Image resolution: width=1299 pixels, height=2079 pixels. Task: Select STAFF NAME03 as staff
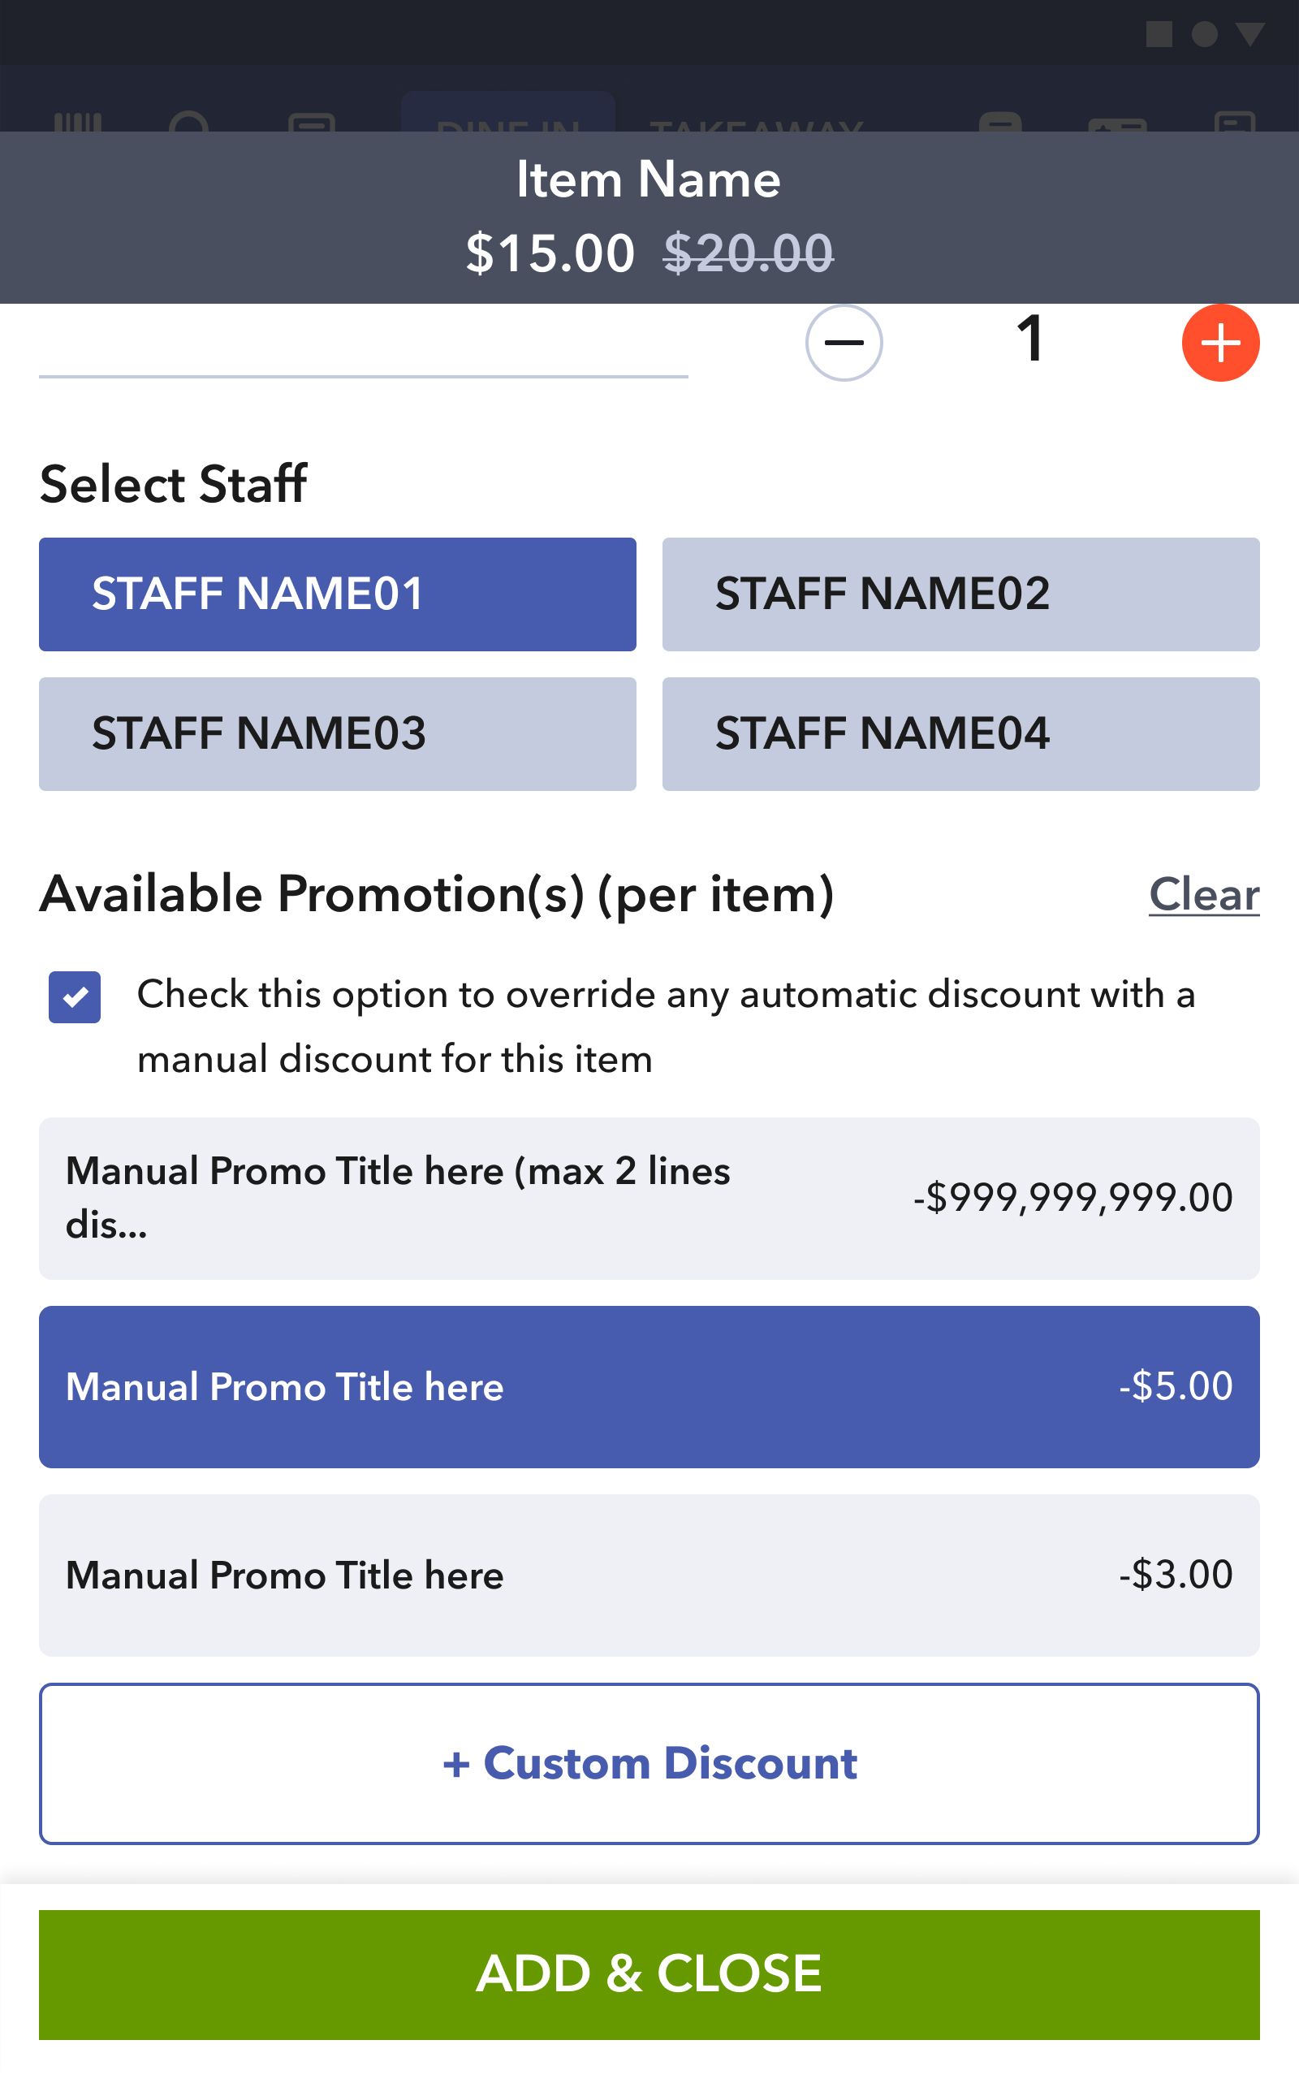tap(338, 733)
